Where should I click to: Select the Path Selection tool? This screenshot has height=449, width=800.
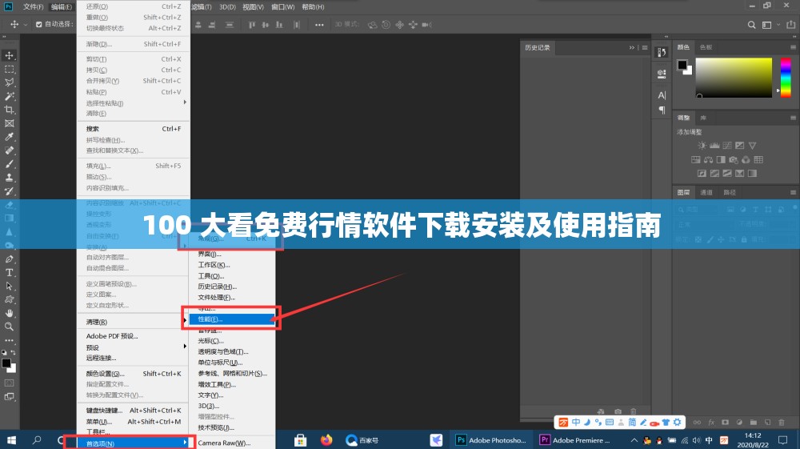click(9, 287)
